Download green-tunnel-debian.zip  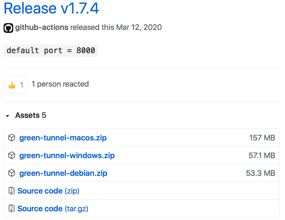[x=63, y=173]
